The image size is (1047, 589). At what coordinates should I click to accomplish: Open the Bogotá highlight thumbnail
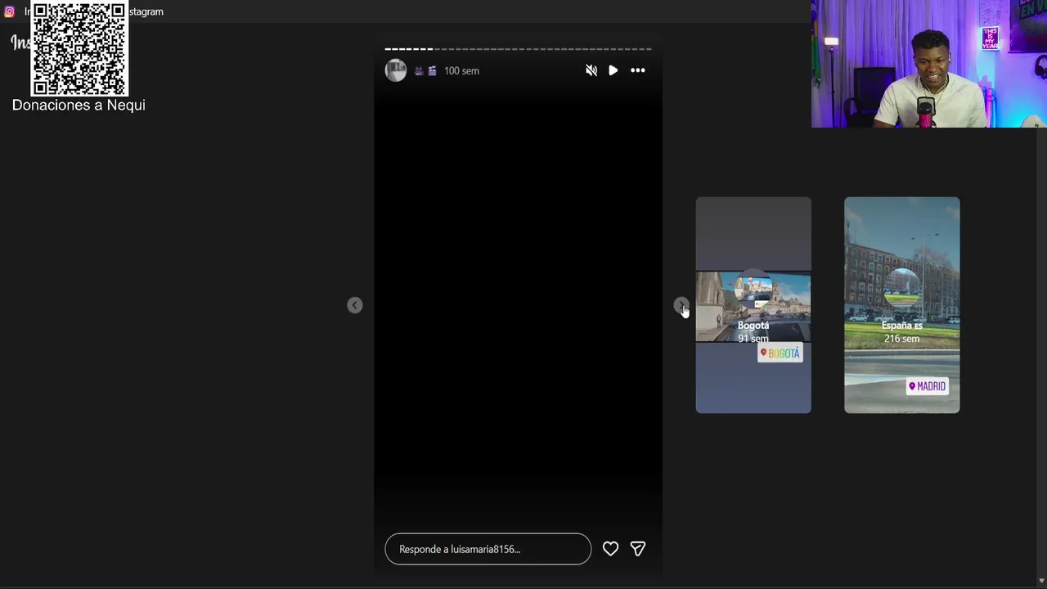(x=753, y=305)
